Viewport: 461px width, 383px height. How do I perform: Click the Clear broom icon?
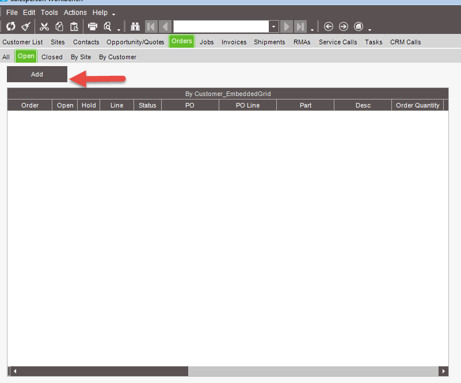click(26, 26)
